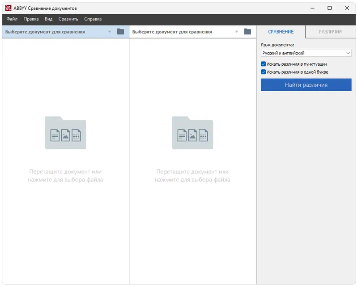This screenshot has width=358, height=287.
Task: Maximize the ABBYY window
Action: pos(329,8)
